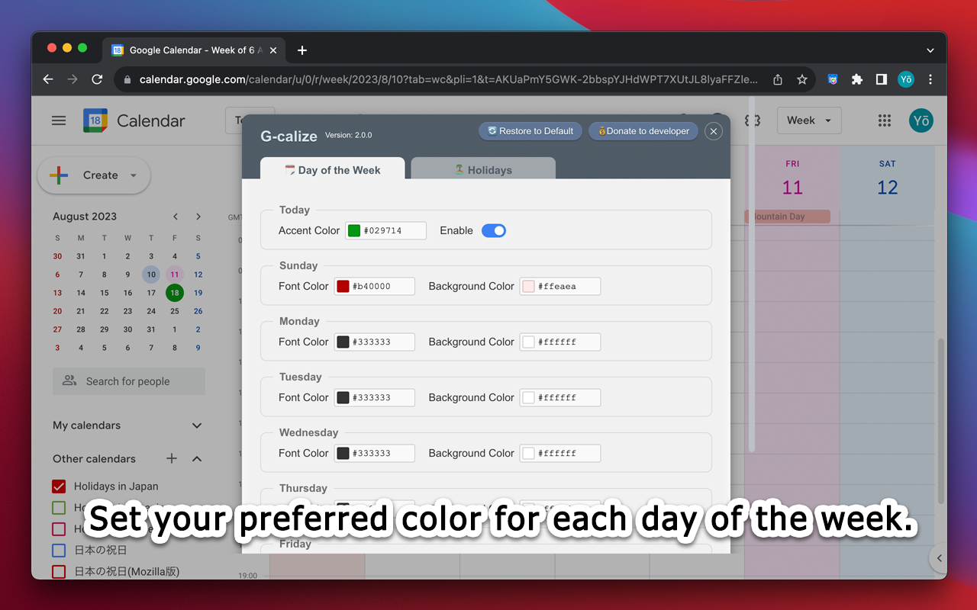The width and height of the screenshot is (977, 610).
Task: Add other calendars with plus icon
Action: click(172, 458)
